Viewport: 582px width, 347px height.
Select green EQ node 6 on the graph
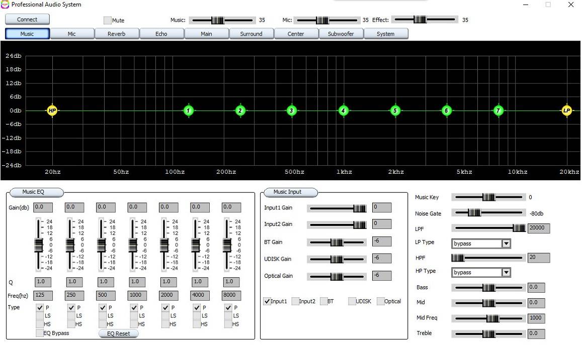[447, 110]
